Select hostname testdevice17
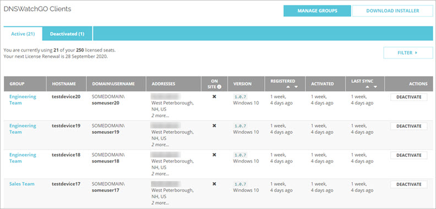Image resolution: width=436 pixels, height=209 pixels. pos(66,184)
